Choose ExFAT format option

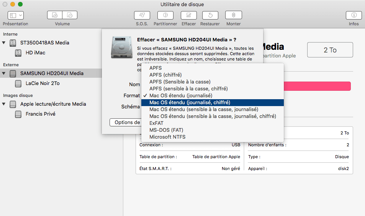click(x=212, y=123)
